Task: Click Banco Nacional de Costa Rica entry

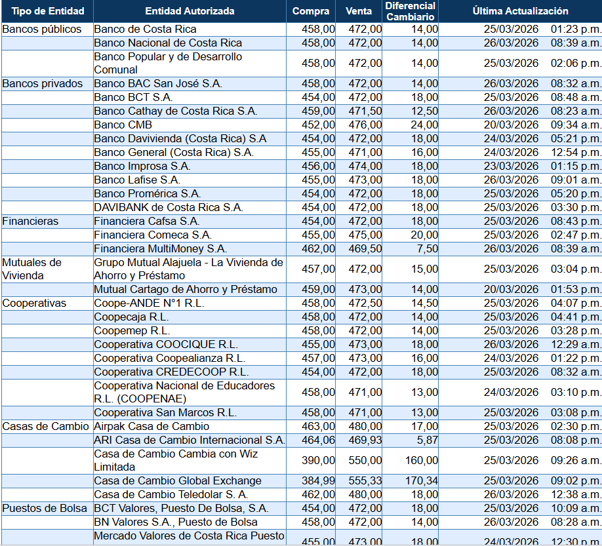Action: click(168, 43)
